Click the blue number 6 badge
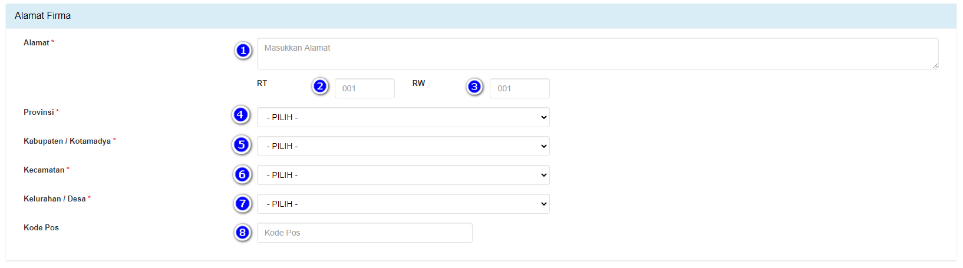This screenshot has height=268, width=963. click(242, 174)
